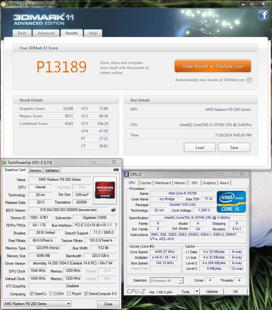Enable automatically view results at 3DMark.com

click(x=250, y=80)
